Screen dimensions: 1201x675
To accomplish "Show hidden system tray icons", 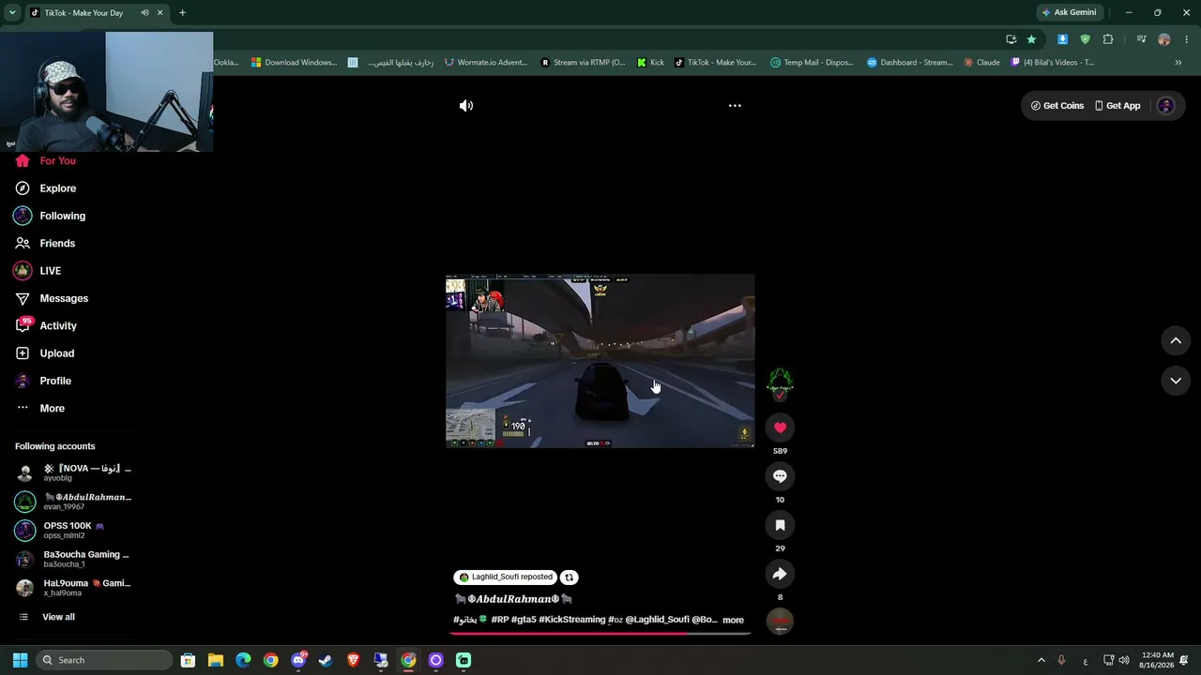I will pos(1041,660).
